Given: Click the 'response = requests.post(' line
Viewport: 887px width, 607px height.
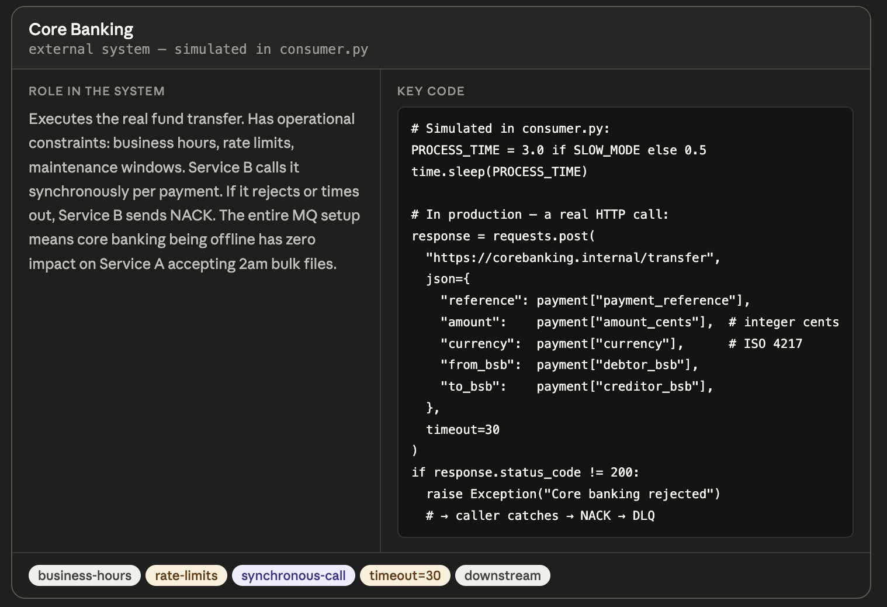Looking at the screenshot, I should coord(503,236).
